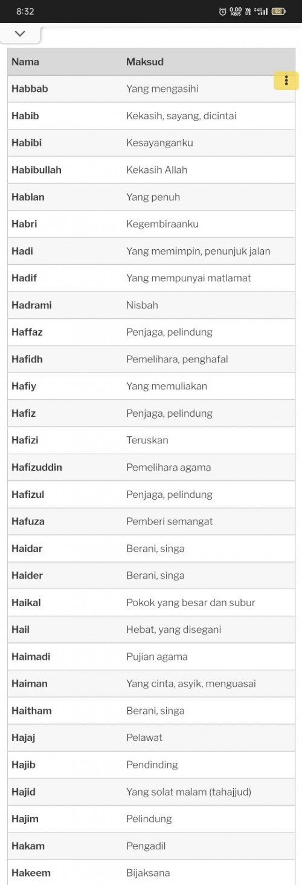This screenshot has height=885, width=302.
Task: Tap the name Haitham
Action: 31,711
